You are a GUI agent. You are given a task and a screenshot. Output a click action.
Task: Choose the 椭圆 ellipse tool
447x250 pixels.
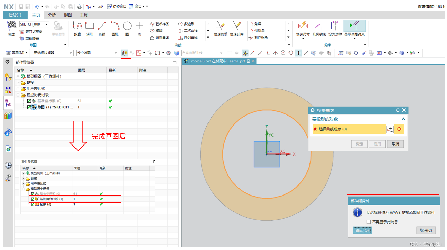click(156, 31)
